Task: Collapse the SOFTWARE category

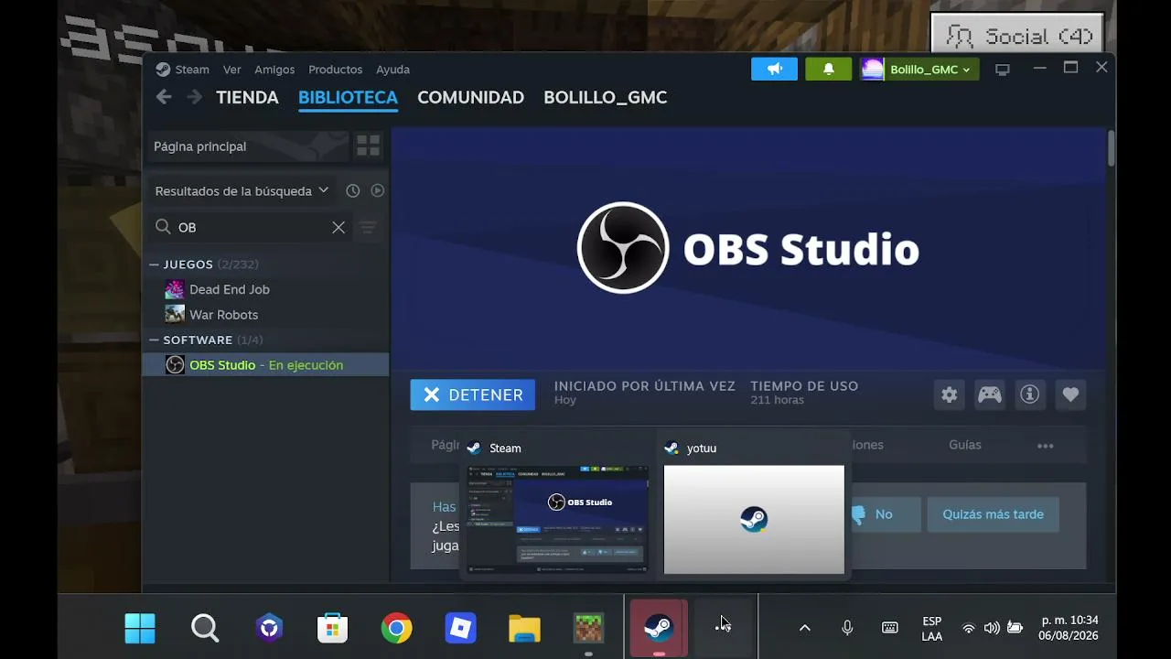Action: coord(154,340)
